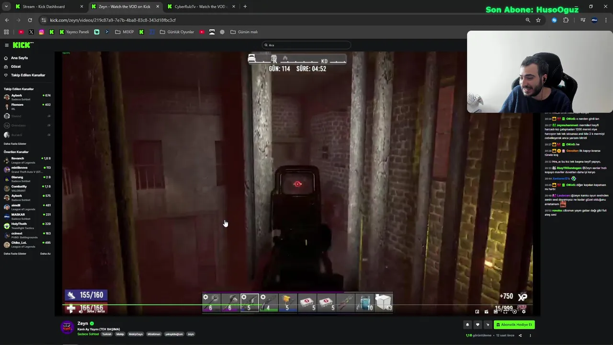This screenshot has height=345, width=613.
Task: Open followed channel Flamore
Action: click(27, 106)
